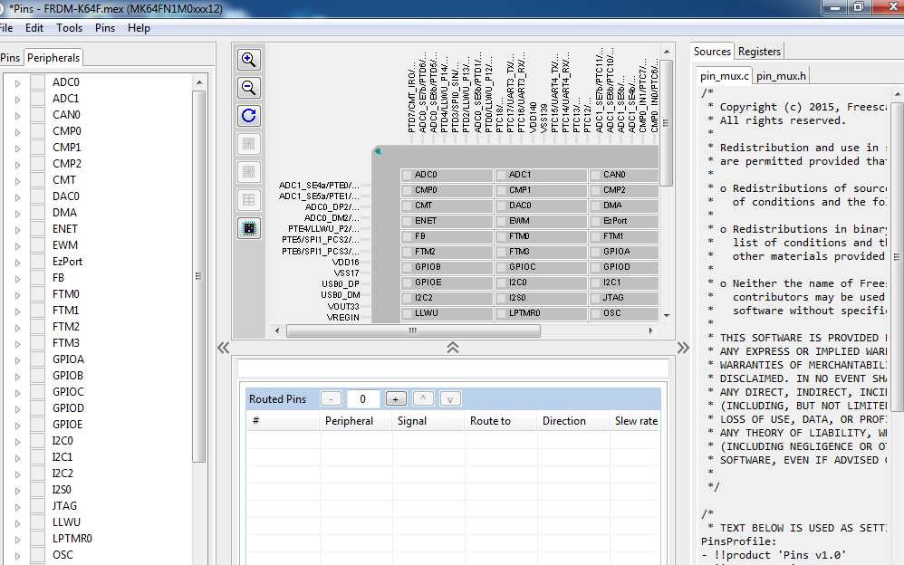
Task: Check the GPIOB peripheral in left tree
Action: point(37,376)
